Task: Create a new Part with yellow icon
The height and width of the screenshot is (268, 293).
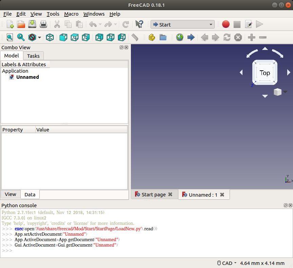Action: 152,37
